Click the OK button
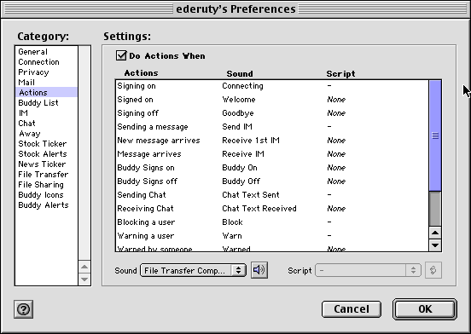Image resolution: width=471 pixels, height=334 pixels. 425,309
